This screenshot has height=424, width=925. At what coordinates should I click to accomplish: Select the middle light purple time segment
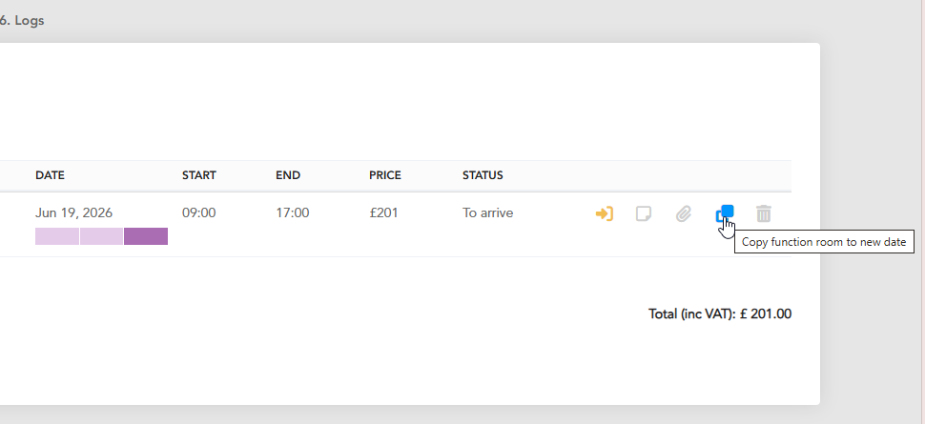101,236
